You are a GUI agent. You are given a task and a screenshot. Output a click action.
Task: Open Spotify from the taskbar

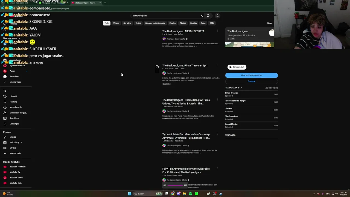tap(190, 194)
